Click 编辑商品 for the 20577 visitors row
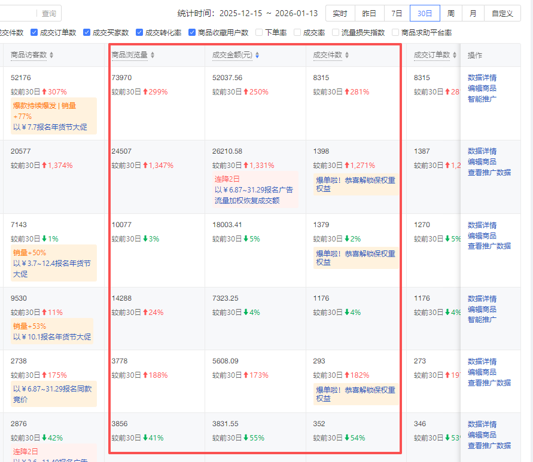This screenshot has width=533, height=462. click(482, 162)
